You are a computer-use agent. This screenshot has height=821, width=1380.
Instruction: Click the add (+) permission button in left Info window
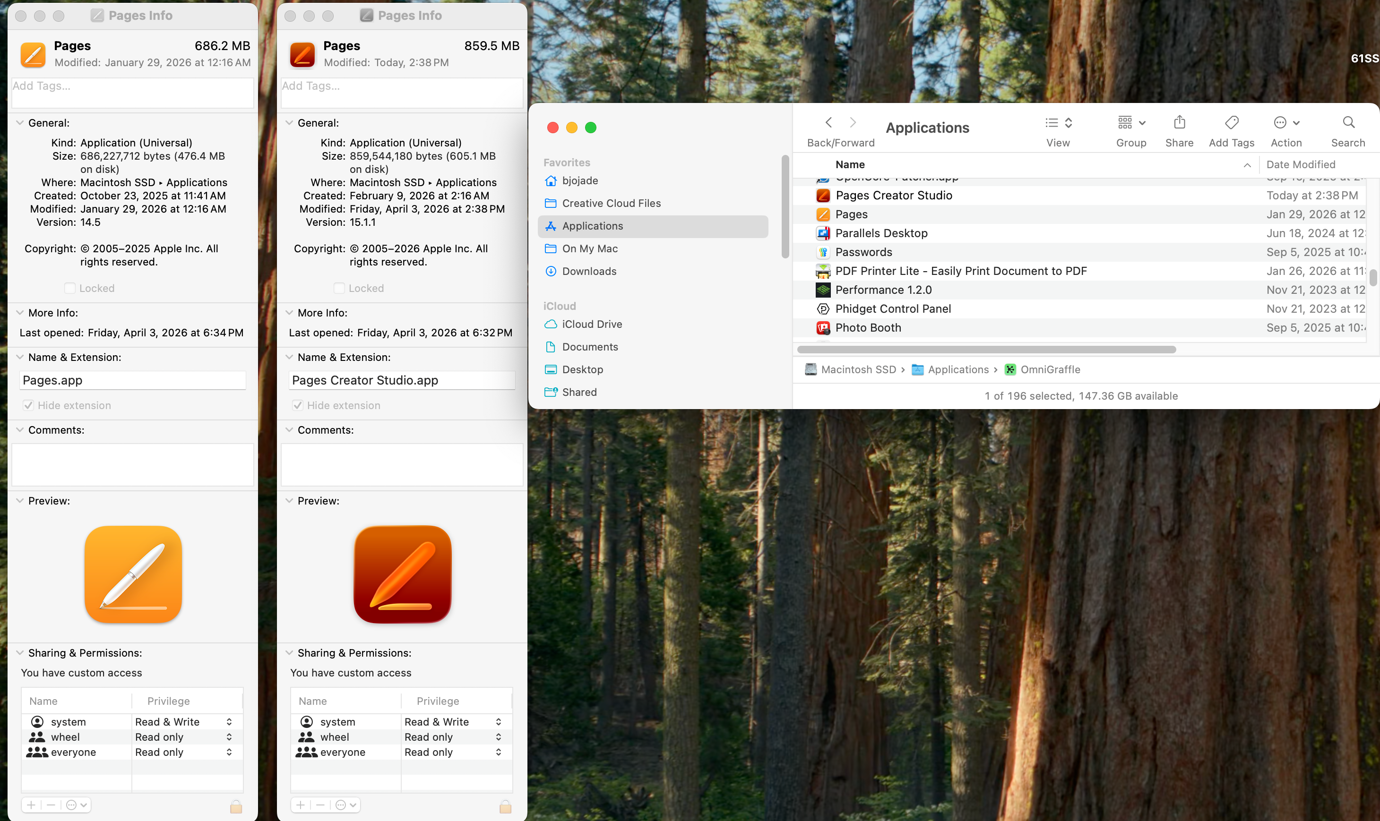[31, 805]
